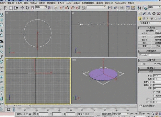Toggle the 平滑 checkbox
Viewport: 161px width, 117px height.
tap(154, 92)
